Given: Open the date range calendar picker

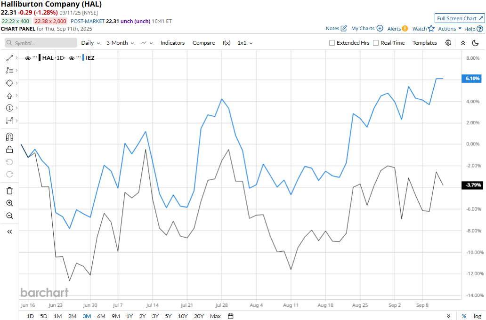Looking at the screenshot, I should coord(230,316).
